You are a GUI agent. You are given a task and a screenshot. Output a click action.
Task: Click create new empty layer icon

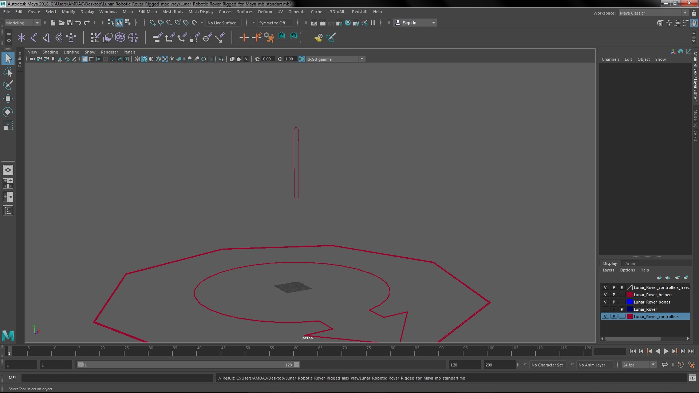[677, 278]
